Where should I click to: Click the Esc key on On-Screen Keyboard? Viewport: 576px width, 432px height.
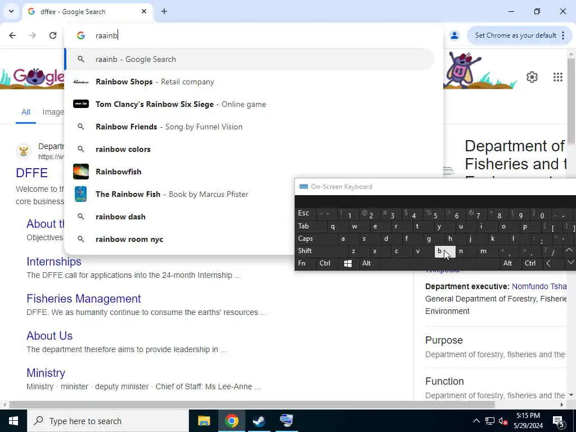(x=305, y=213)
